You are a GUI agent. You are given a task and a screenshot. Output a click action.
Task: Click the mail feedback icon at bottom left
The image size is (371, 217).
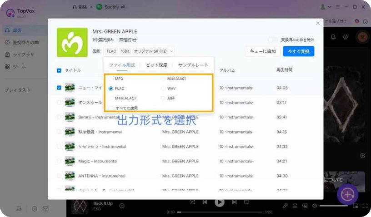pos(45,209)
